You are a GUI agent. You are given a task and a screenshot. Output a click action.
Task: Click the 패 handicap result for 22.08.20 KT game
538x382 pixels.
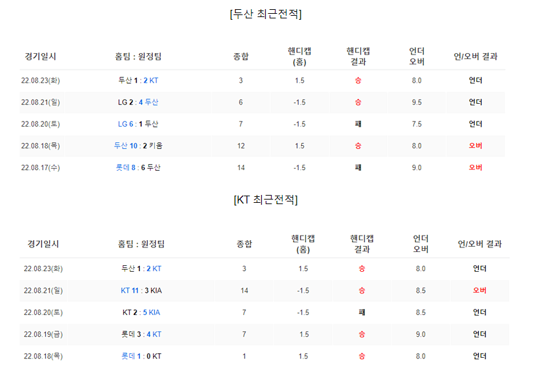362,312
